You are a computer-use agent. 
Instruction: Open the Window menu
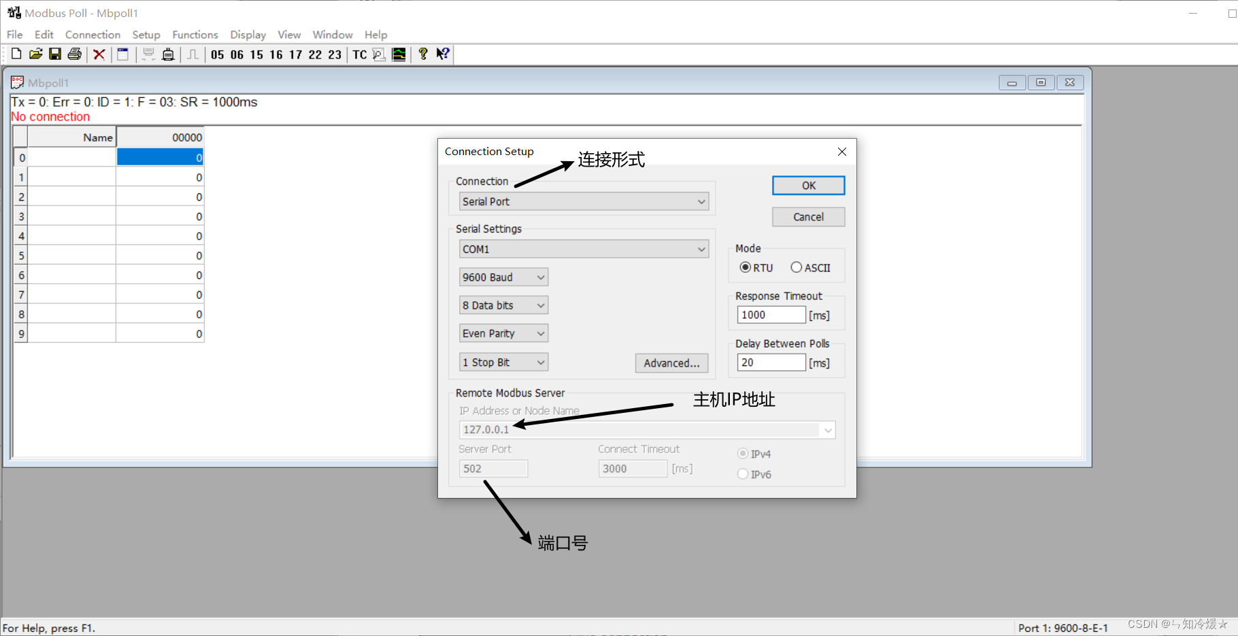333,35
